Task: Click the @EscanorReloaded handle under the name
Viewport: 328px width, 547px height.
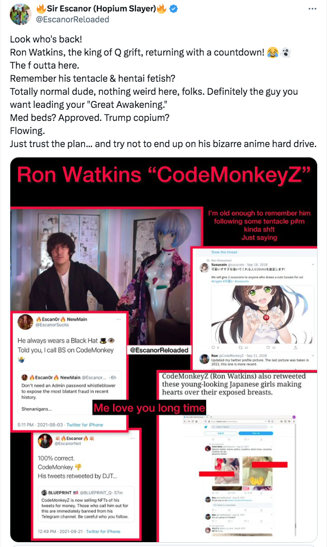Action: (x=72, y=20)
